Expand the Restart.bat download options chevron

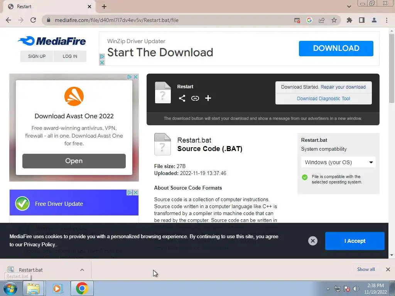point(82,270)
